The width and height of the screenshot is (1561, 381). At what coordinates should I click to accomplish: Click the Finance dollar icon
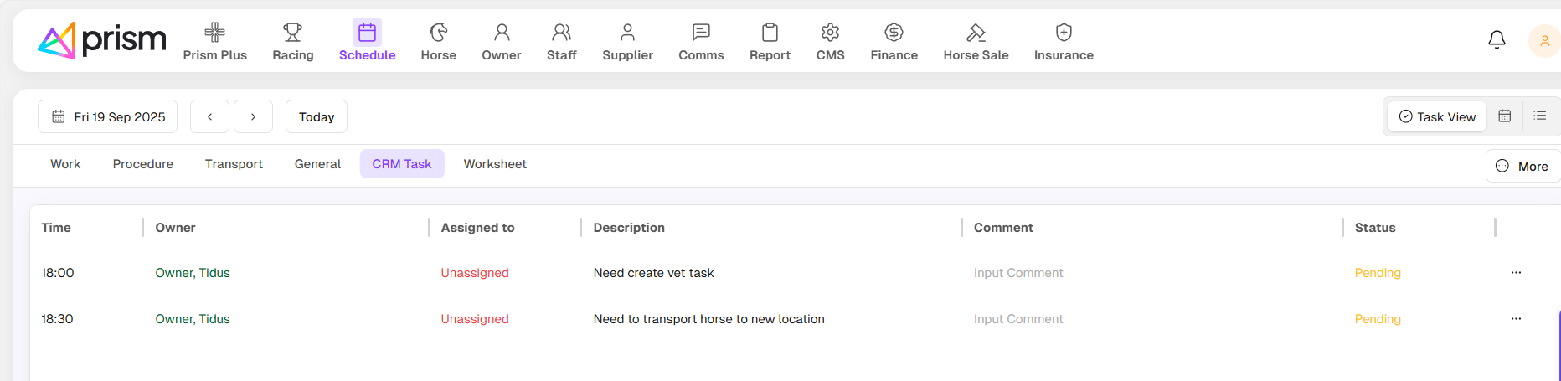[894, 33]
